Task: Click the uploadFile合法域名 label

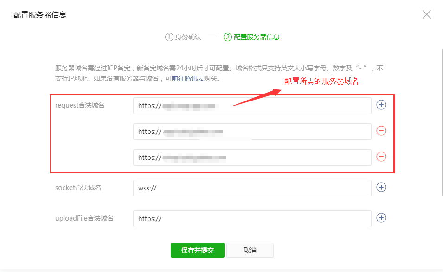Action: (x=84, y=218)
